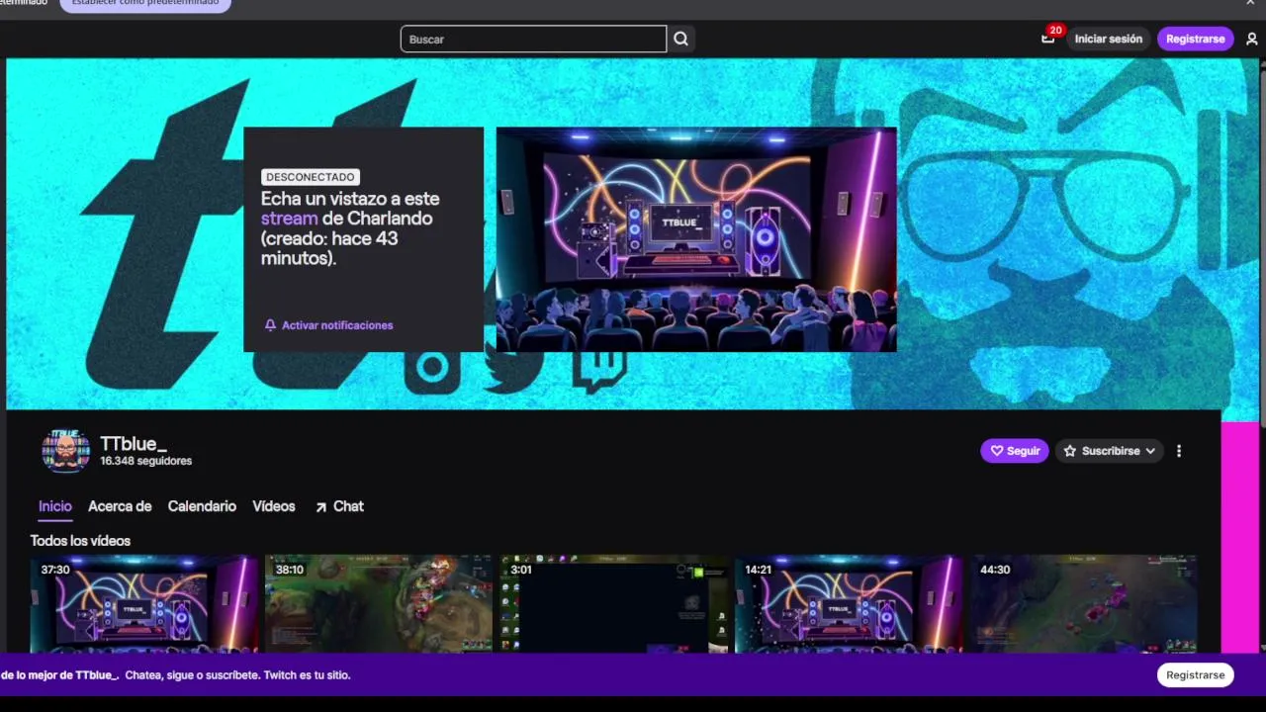
Task: Click Iniciar sesión button
Action: coord(1108,39)
